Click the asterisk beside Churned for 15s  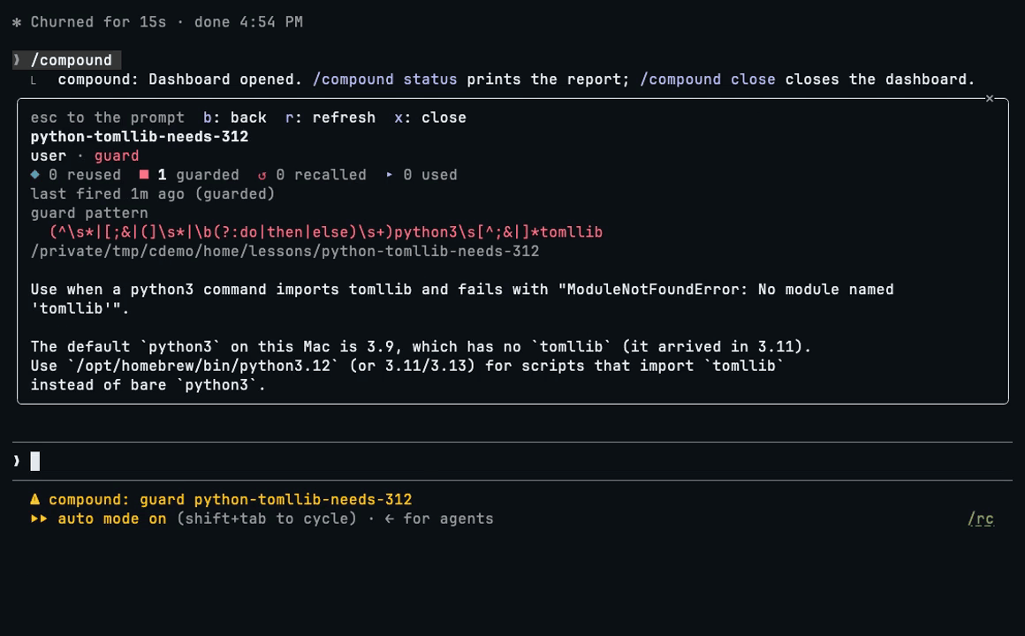[x=17, y=22]
